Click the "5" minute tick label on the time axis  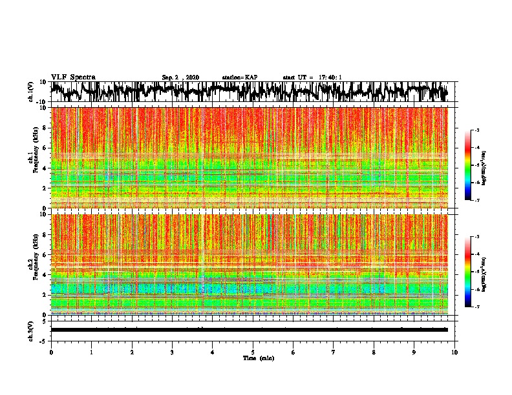point(253,352)
